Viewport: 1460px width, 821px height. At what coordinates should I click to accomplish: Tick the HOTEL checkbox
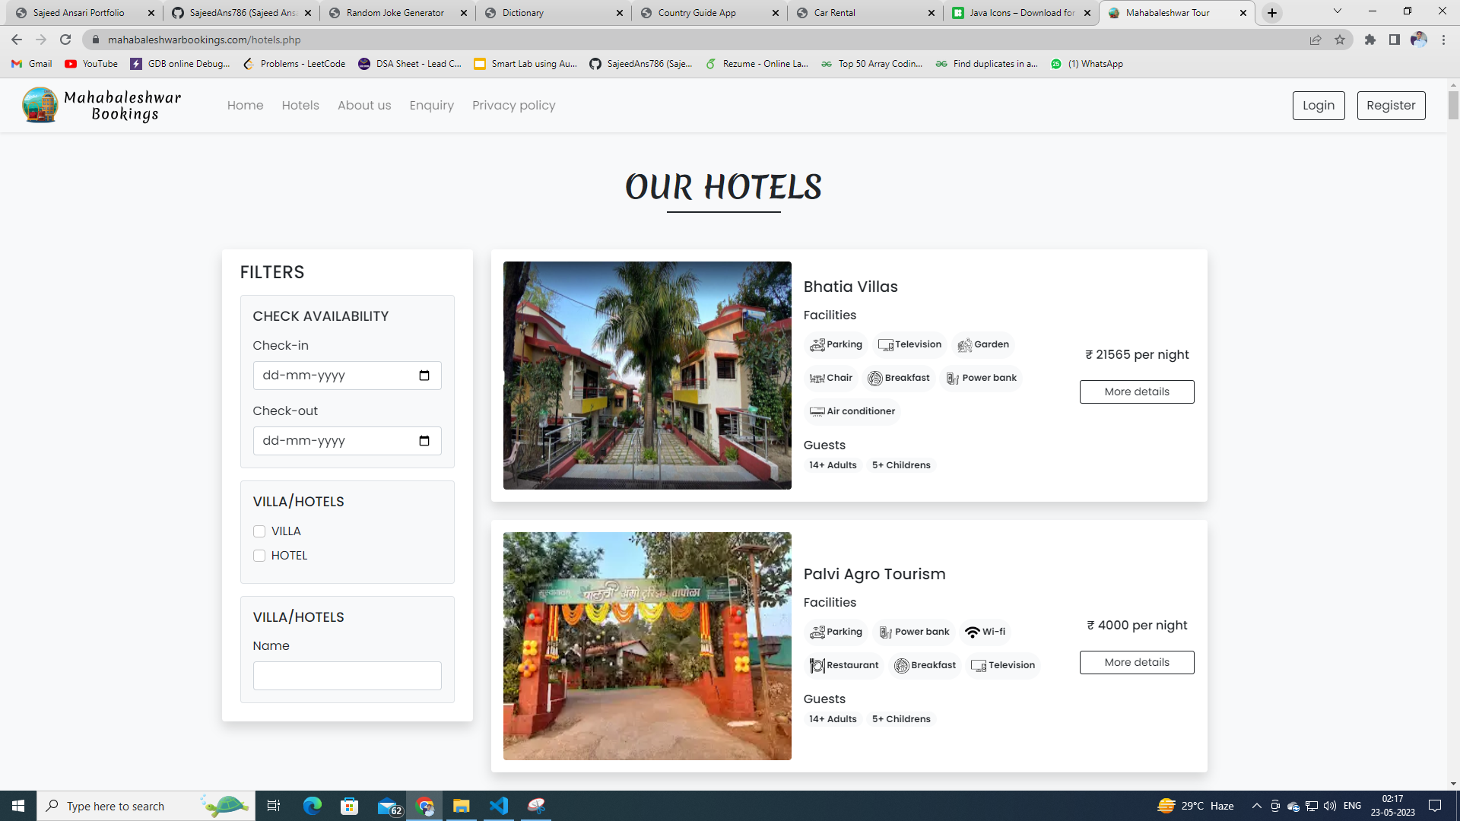(259, 556)
